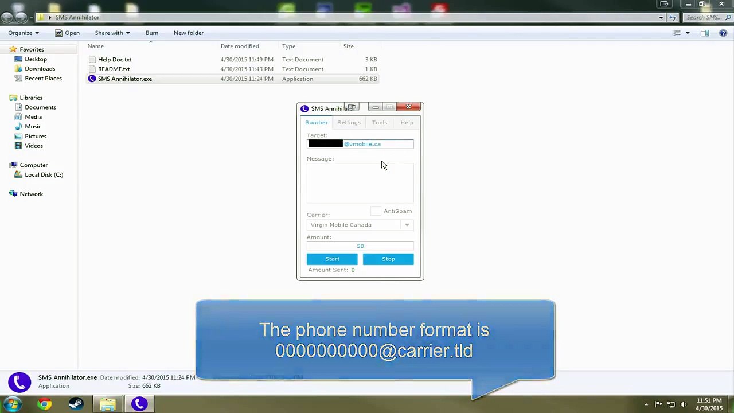Switch to File Explorer taskbar button
The width and height of the screenshot is (734, 413).
click(x=107, y=404)
